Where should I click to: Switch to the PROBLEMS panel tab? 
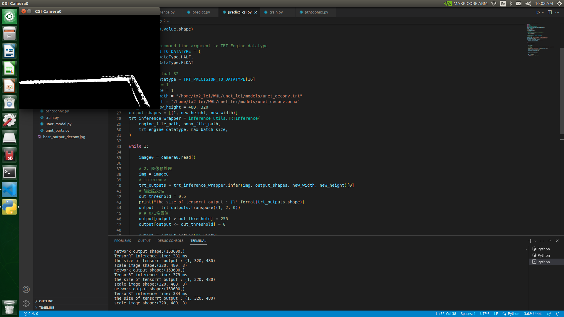point(122,241)
